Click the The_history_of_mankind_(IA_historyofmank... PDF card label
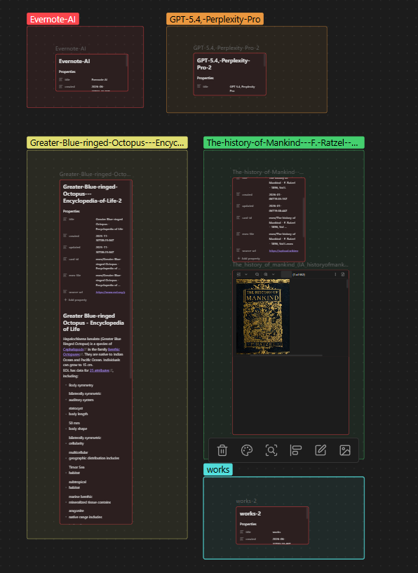This screenshot has width=418, height=573. pos(290,264)
